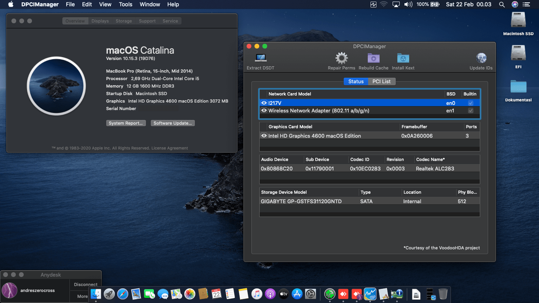Open Siri from the menu bar
This screenshot has height=303, width=539.
[x=515, y=4]
